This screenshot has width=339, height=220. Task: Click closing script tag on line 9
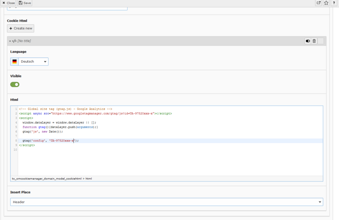click(27, 145)
